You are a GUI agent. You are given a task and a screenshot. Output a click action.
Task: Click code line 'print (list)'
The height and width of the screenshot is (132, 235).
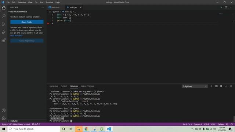(x=64, y=21)
